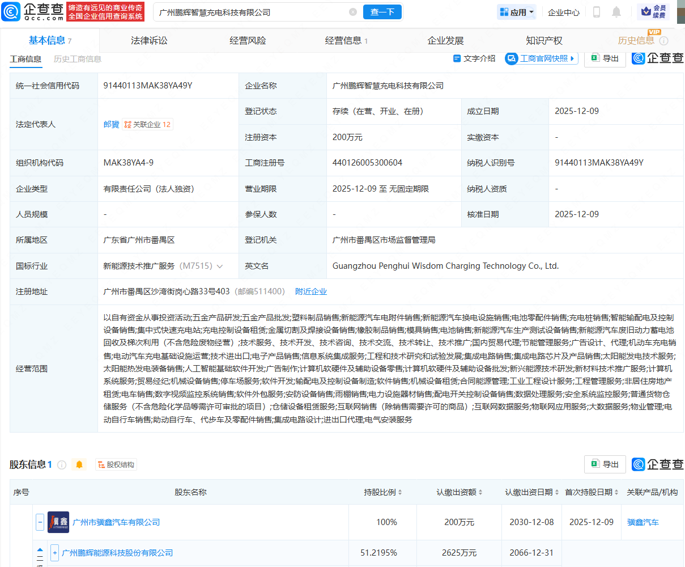Expand the 国标行业 M7515 dropdown arrow
685x567 pixels.
pyautogui.click(x=220, y=266)
